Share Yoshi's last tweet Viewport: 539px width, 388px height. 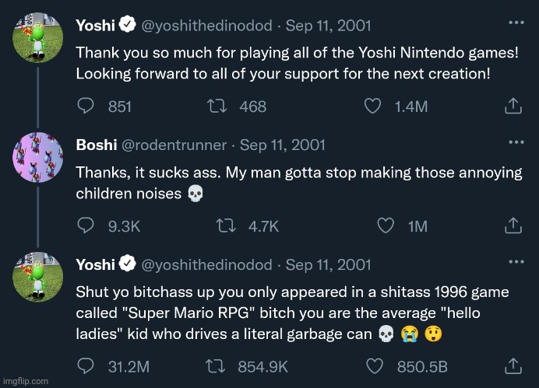(x=513, y=365)
